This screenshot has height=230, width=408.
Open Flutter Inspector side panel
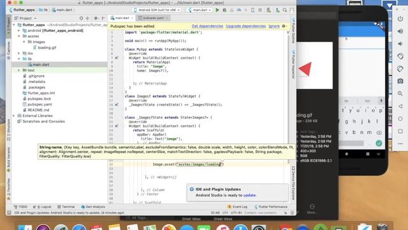click(293, 65)
